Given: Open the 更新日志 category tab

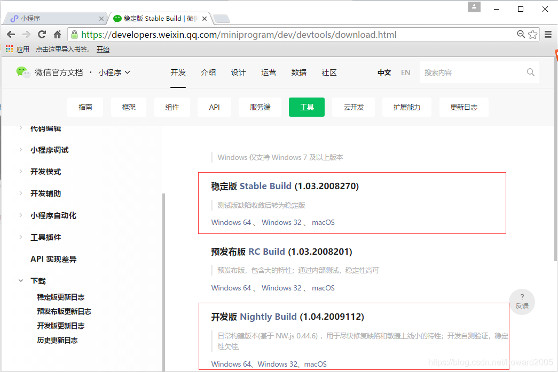Looking at the screenshot, I should coord(464,107).
